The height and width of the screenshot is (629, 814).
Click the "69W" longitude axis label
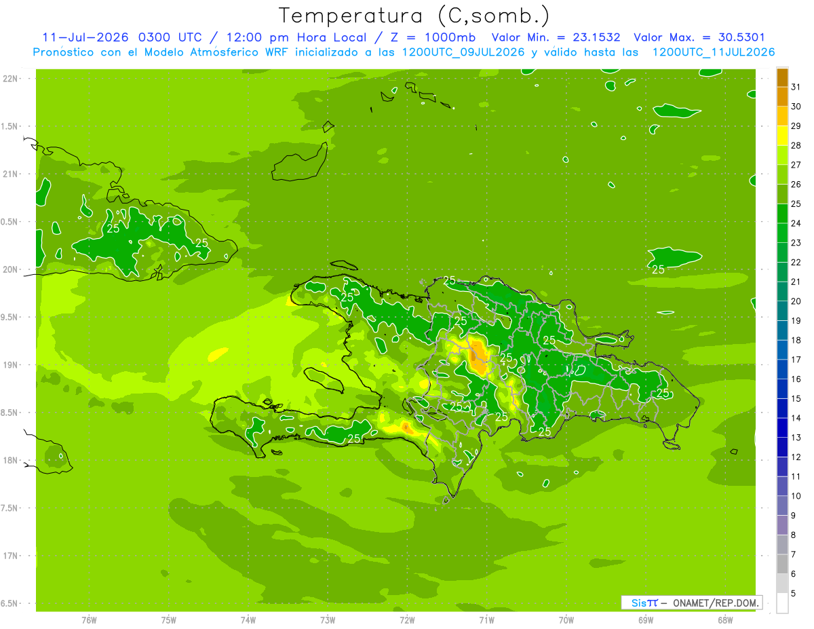[x=646, y=620]
